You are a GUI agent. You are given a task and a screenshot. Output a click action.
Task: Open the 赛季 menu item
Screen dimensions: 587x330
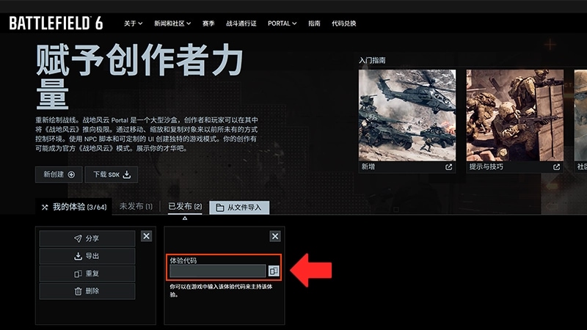pos(208,23)
